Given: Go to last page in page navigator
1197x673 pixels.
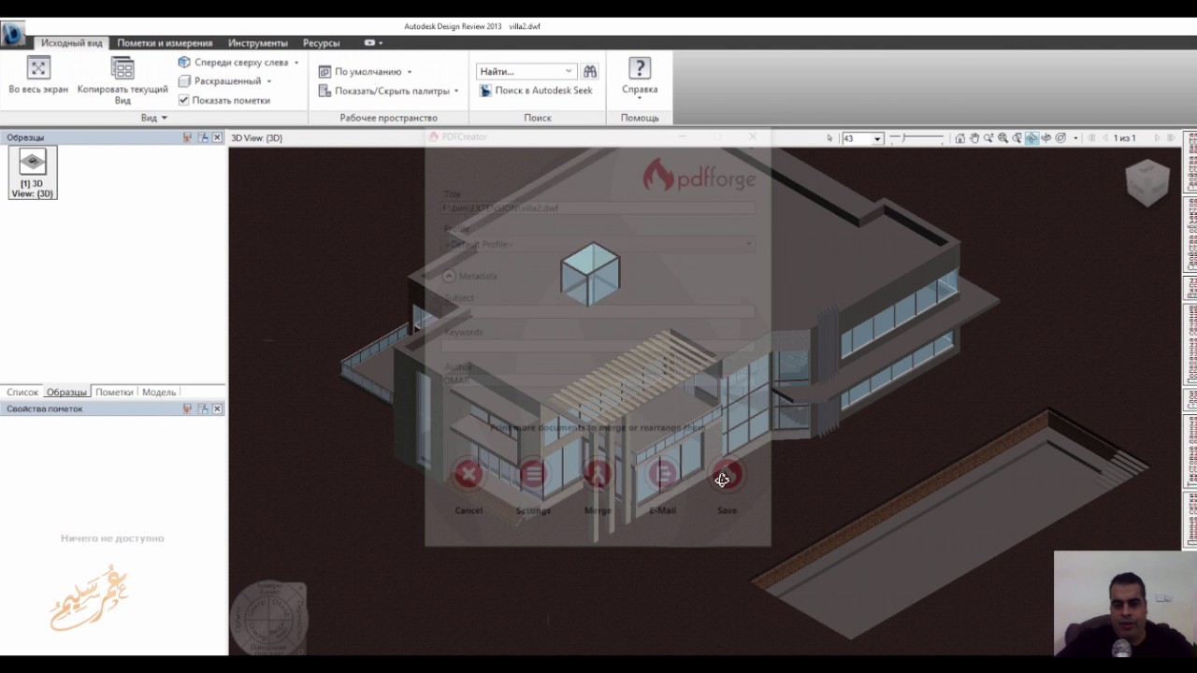Looking at the screenshot, I should point(1170,138).
